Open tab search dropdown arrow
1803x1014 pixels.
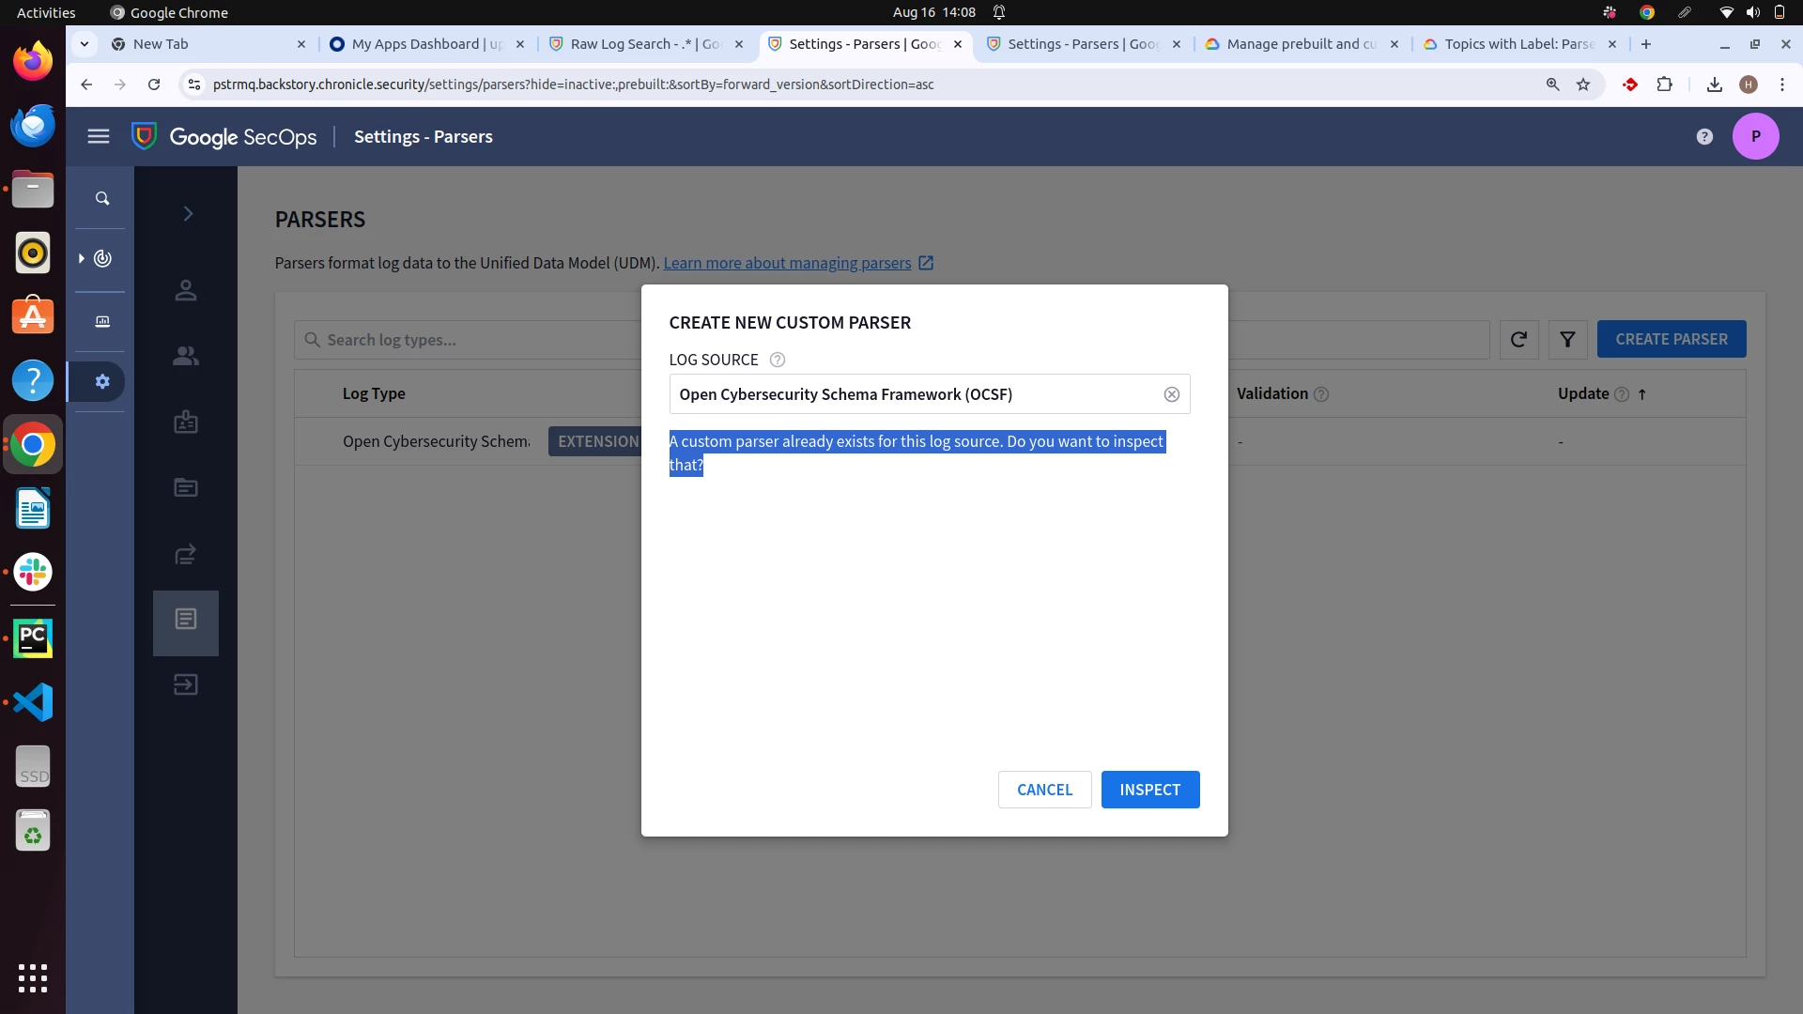coord(85,44)
